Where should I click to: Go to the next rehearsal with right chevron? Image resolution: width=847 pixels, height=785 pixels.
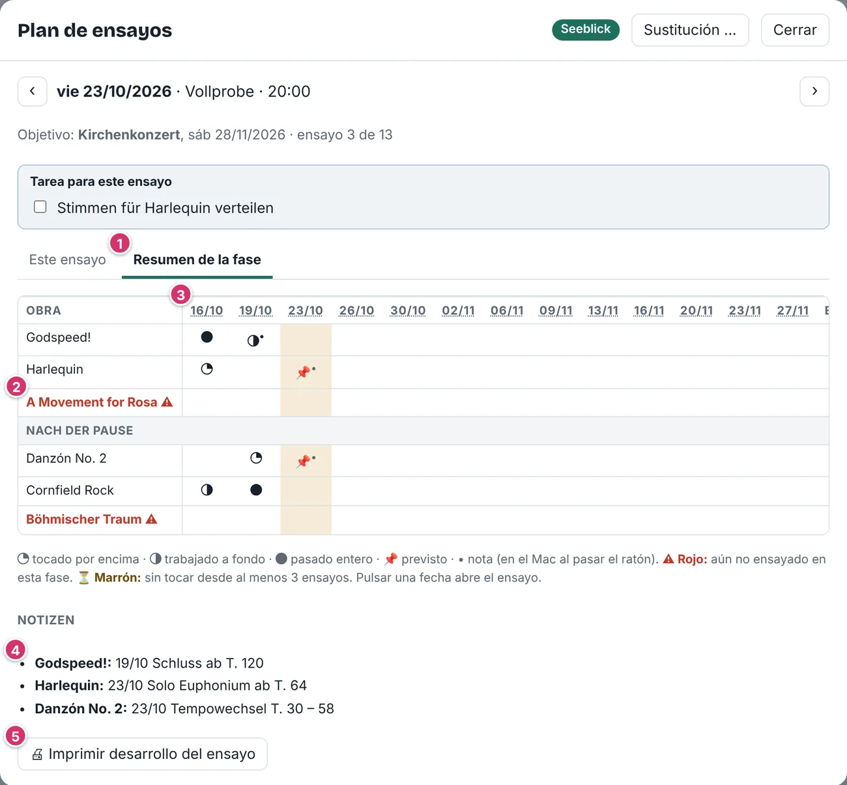pos(814,91)
